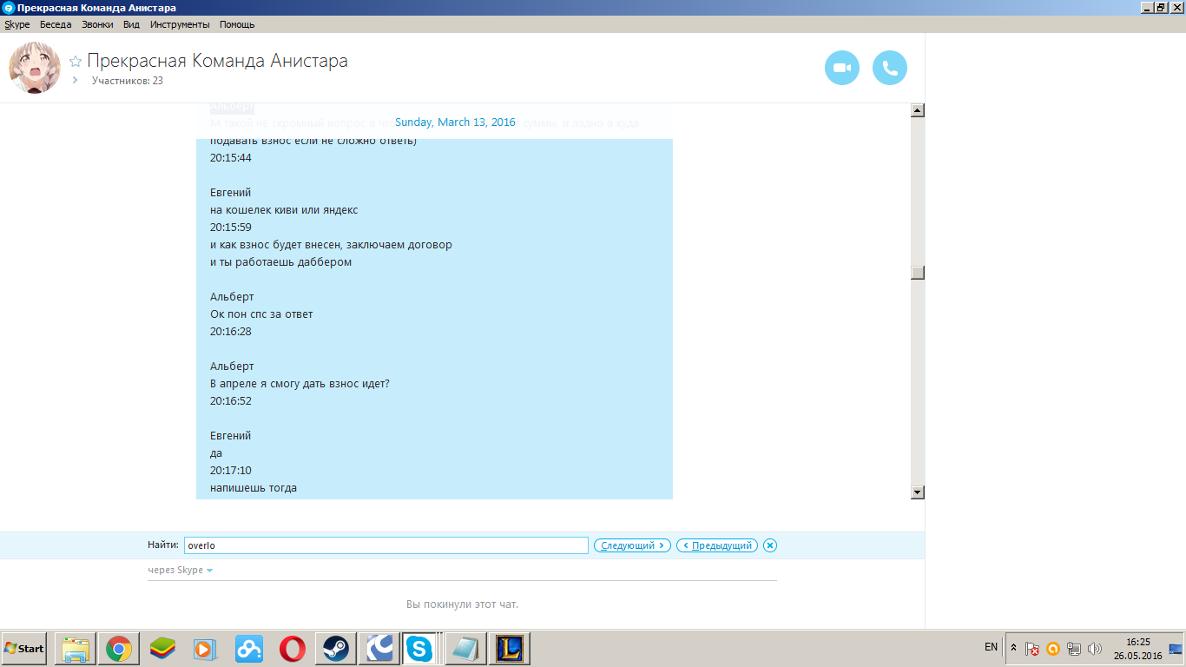Click the chat scrollbar thumb
The height and width of the screenshot is (667, 1186).
[x=918, y=273]
